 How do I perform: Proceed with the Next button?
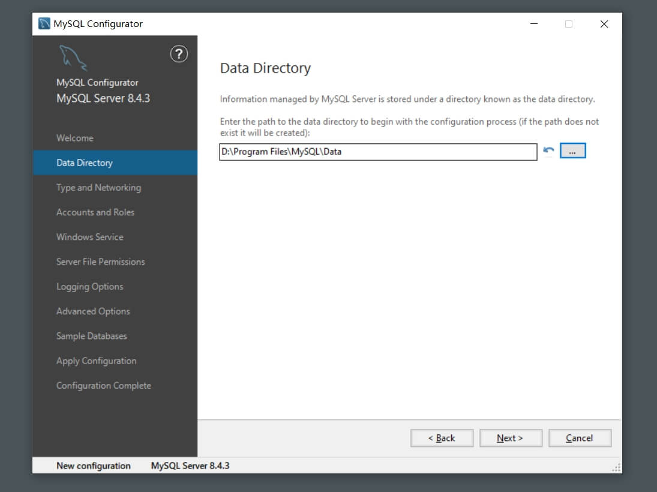pyautogui.click(x=511, y=438)
